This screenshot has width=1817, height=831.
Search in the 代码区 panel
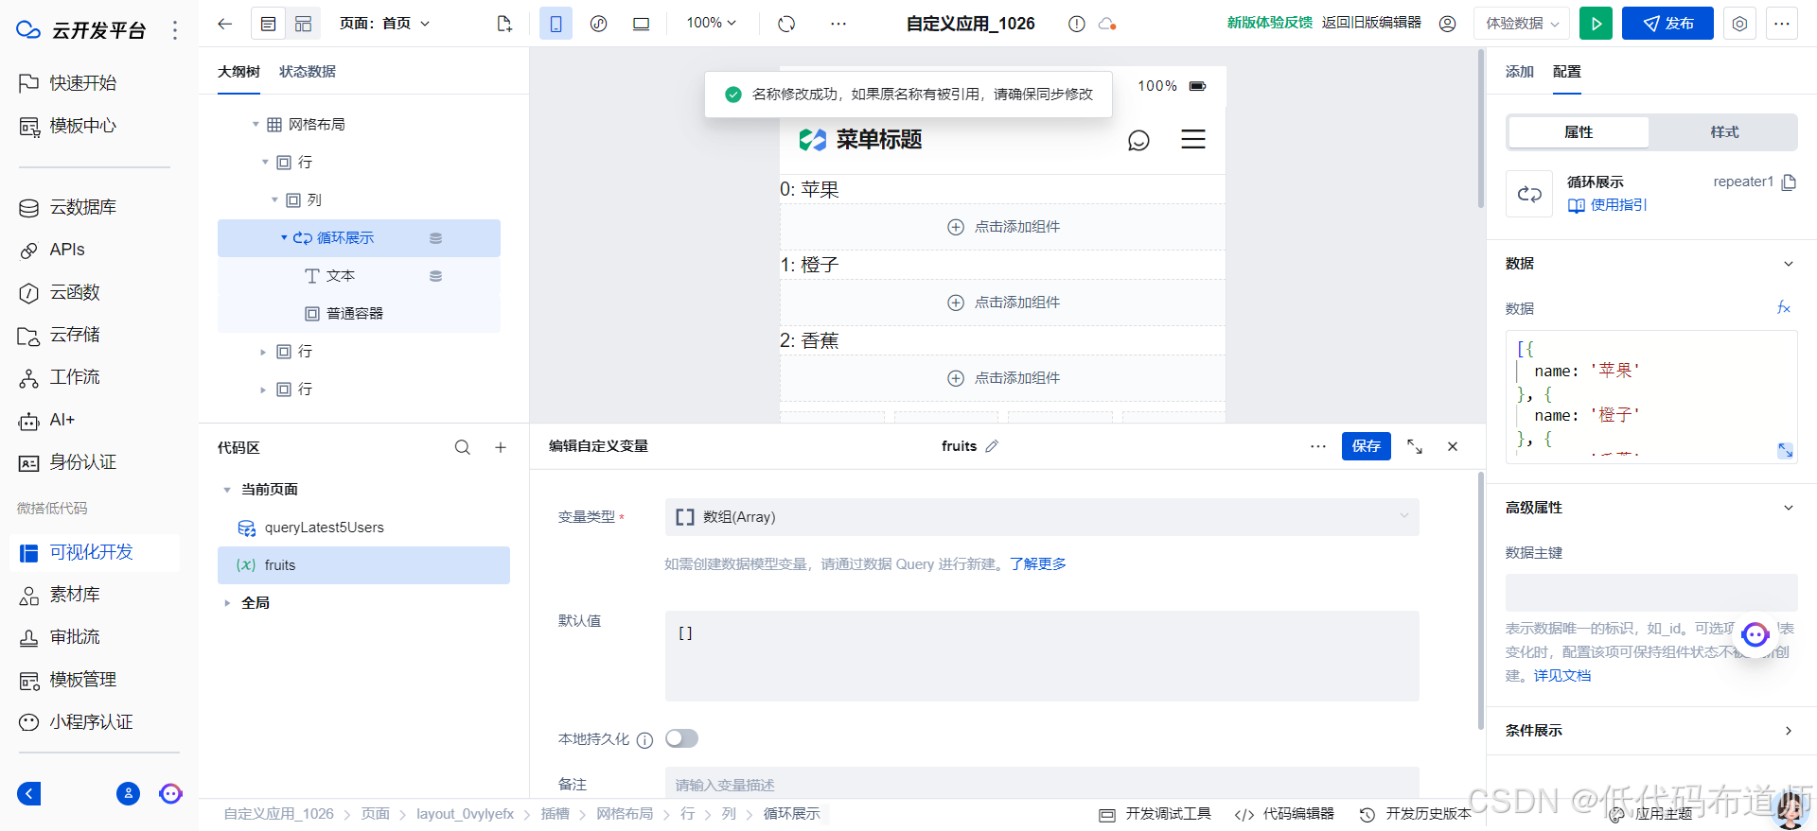coord(463,448)
